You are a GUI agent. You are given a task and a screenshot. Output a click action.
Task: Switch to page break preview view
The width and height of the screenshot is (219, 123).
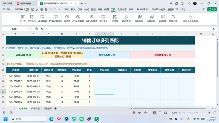click(166, 113)
